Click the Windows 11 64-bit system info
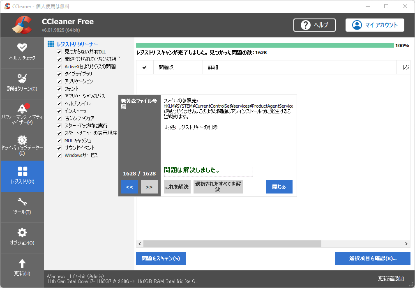Viewport: 415px width, 288px height. tap(76, 276)
